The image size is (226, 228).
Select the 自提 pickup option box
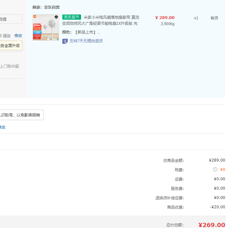pos(11,19)
